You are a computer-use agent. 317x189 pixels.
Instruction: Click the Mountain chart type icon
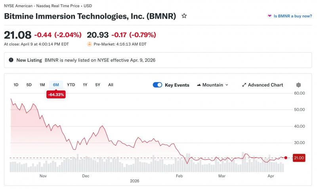coord(199,85)
